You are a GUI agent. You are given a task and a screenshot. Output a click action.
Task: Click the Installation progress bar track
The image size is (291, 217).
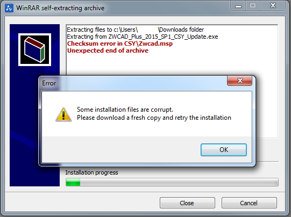point(172,182)
